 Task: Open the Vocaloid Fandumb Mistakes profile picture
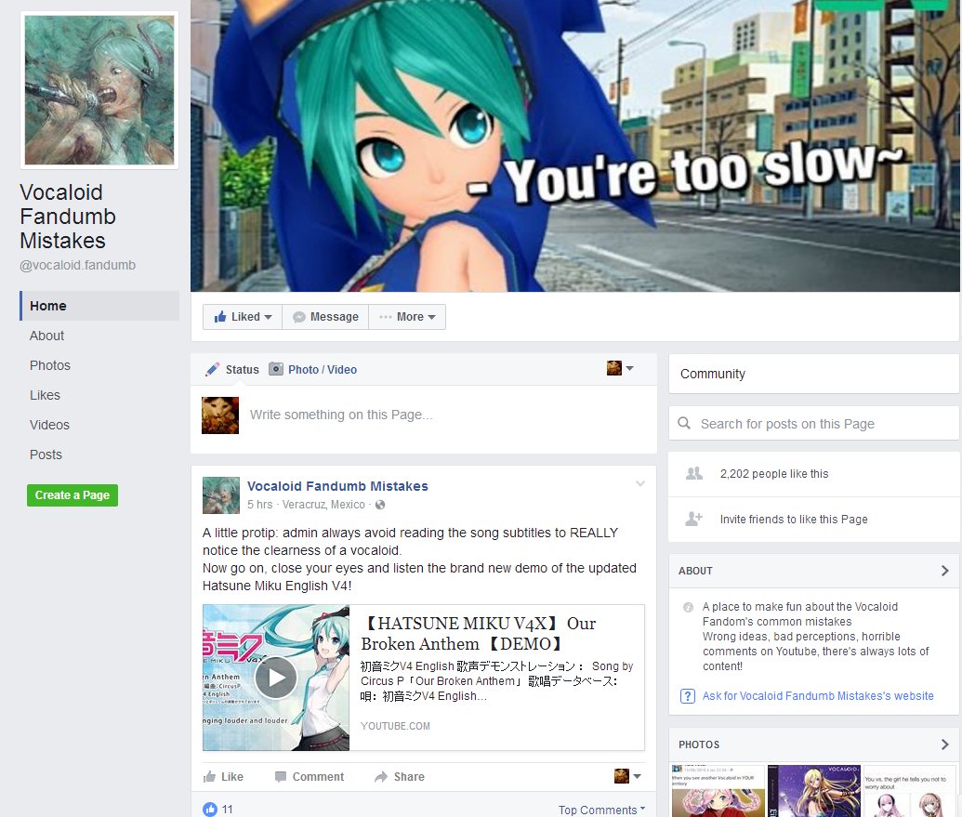[x=99, y=90]
